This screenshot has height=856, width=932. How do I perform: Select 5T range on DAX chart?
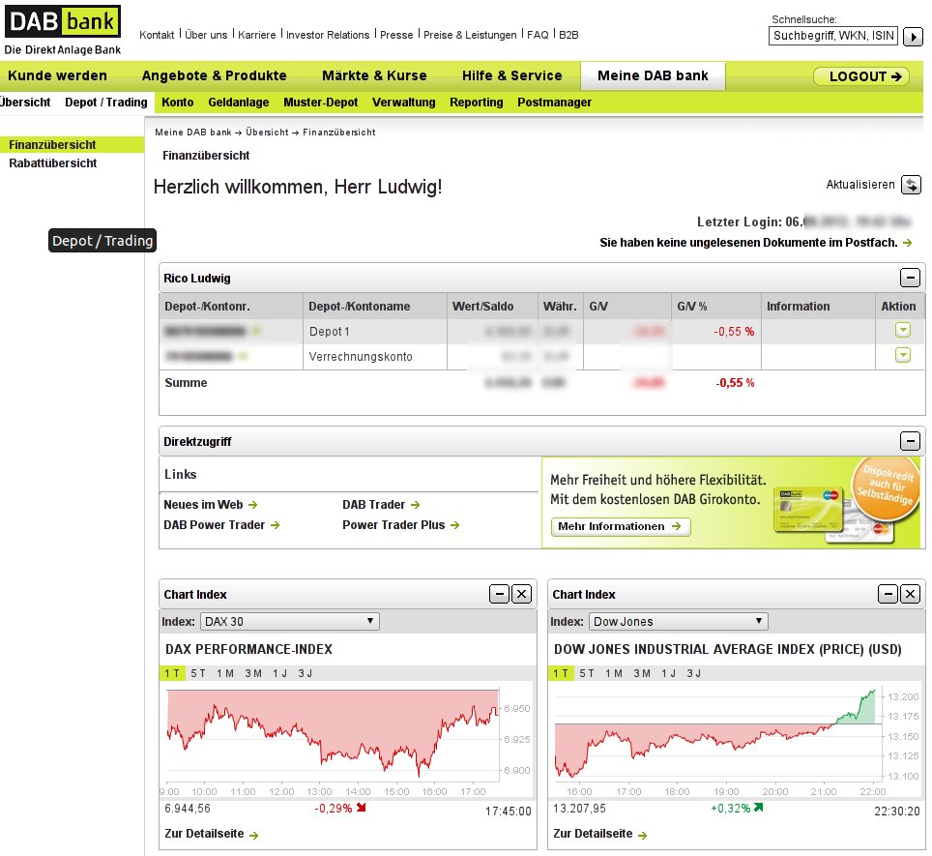point(198,673)
